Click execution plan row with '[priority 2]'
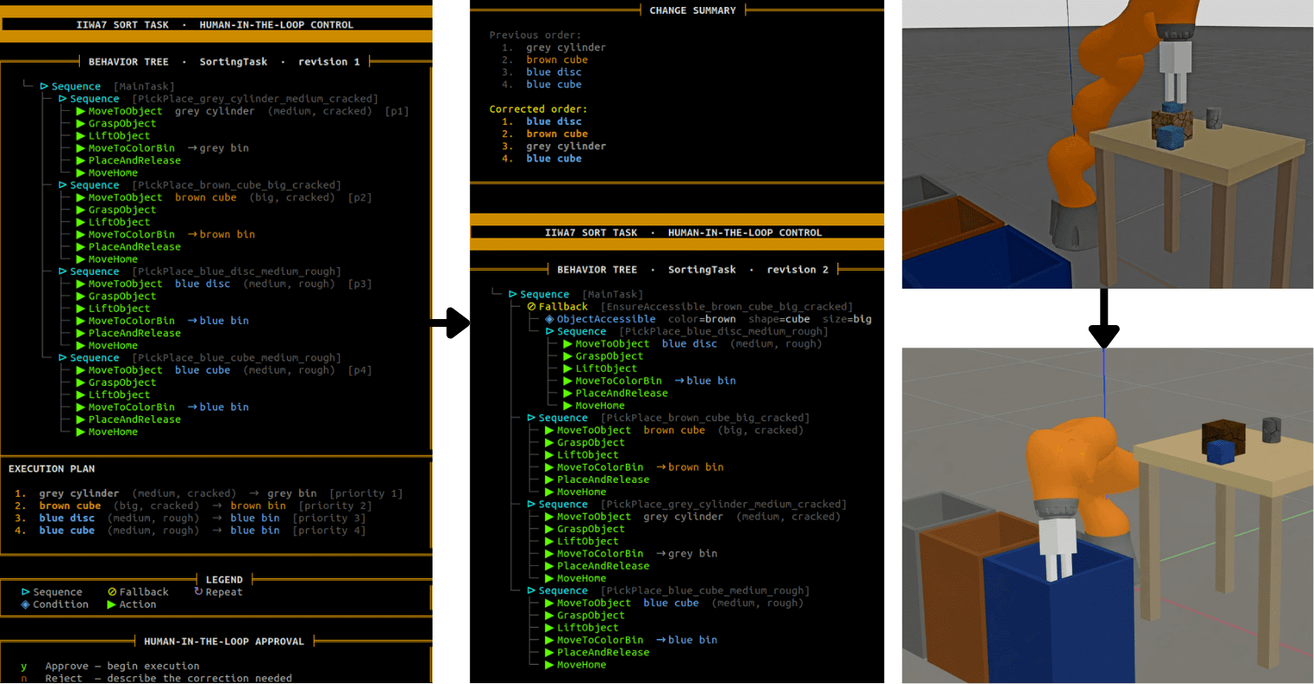This screenshot has height=684, width=1314. point(193,506)
